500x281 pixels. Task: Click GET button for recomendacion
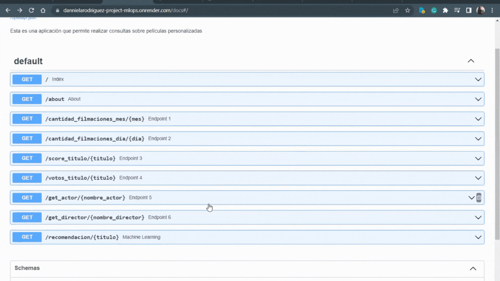pos(27,237)
